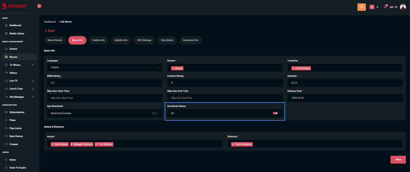Open the SEO Settings tab
Screen dimensions: 410x172
point(144,40)
